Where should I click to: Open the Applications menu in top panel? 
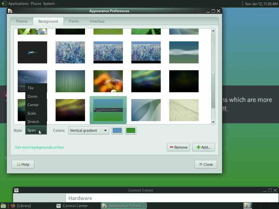coord(18,4)
